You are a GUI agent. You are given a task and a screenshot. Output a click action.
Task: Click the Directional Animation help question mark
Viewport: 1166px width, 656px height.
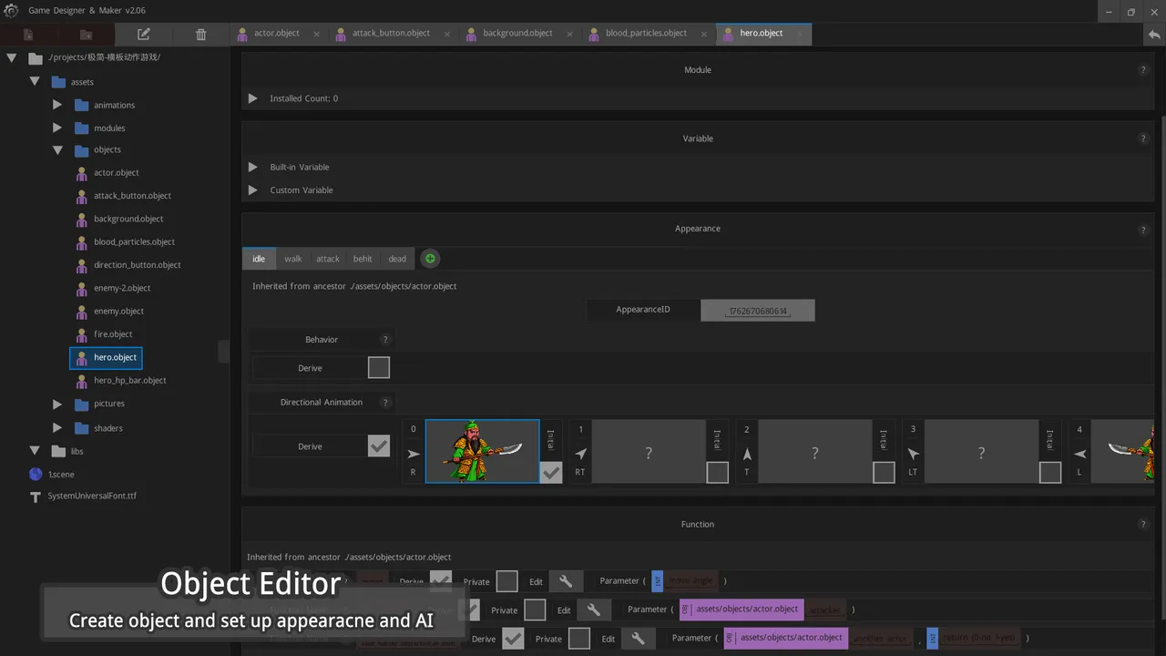coord(384,403)
